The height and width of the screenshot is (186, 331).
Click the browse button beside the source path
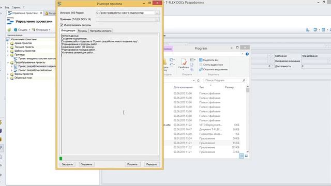157,13
